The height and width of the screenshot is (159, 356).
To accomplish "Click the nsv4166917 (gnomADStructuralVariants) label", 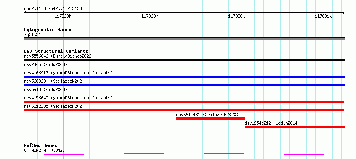I will point(68,73).
